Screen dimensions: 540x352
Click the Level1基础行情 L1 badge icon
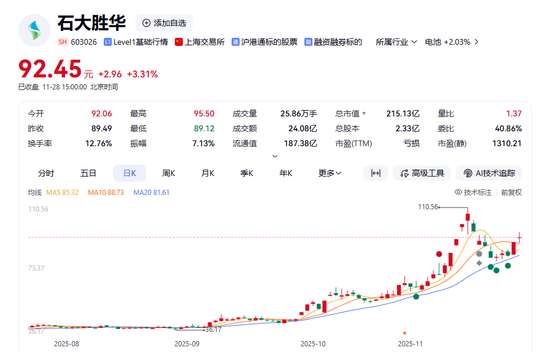(107, 42)
